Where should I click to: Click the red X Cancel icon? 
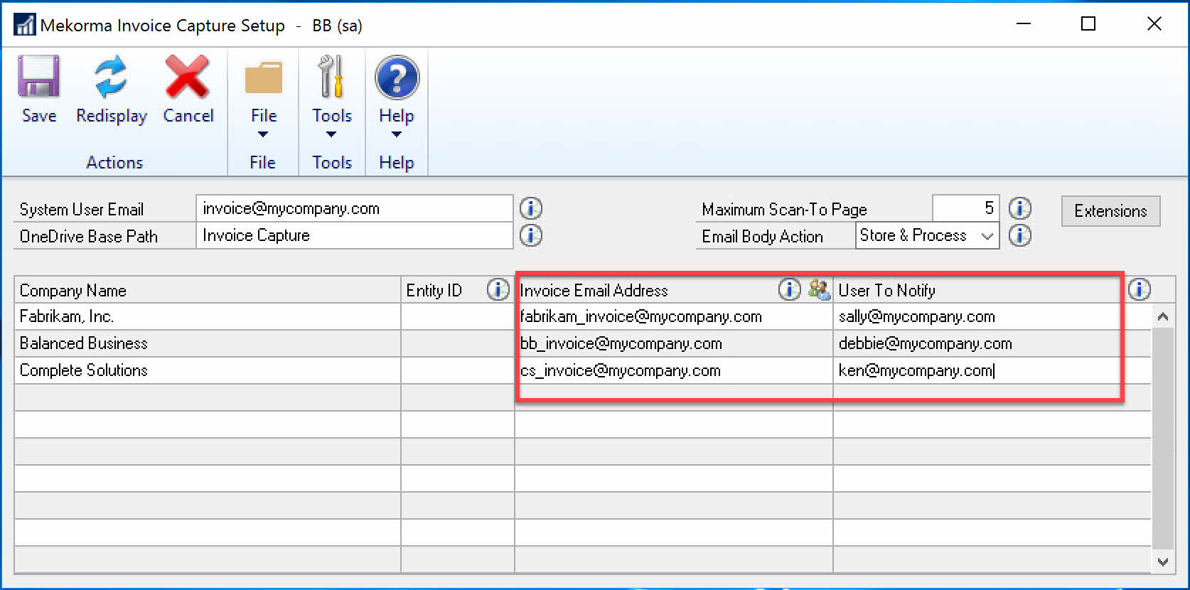pyautogui.click(x=188, y=77)
